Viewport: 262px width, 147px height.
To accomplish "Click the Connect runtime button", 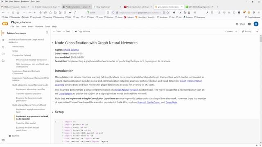I will (x=229, y=31).
